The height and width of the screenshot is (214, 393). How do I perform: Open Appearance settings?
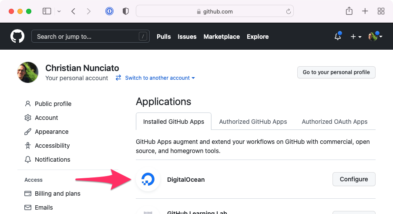(47, 132)
